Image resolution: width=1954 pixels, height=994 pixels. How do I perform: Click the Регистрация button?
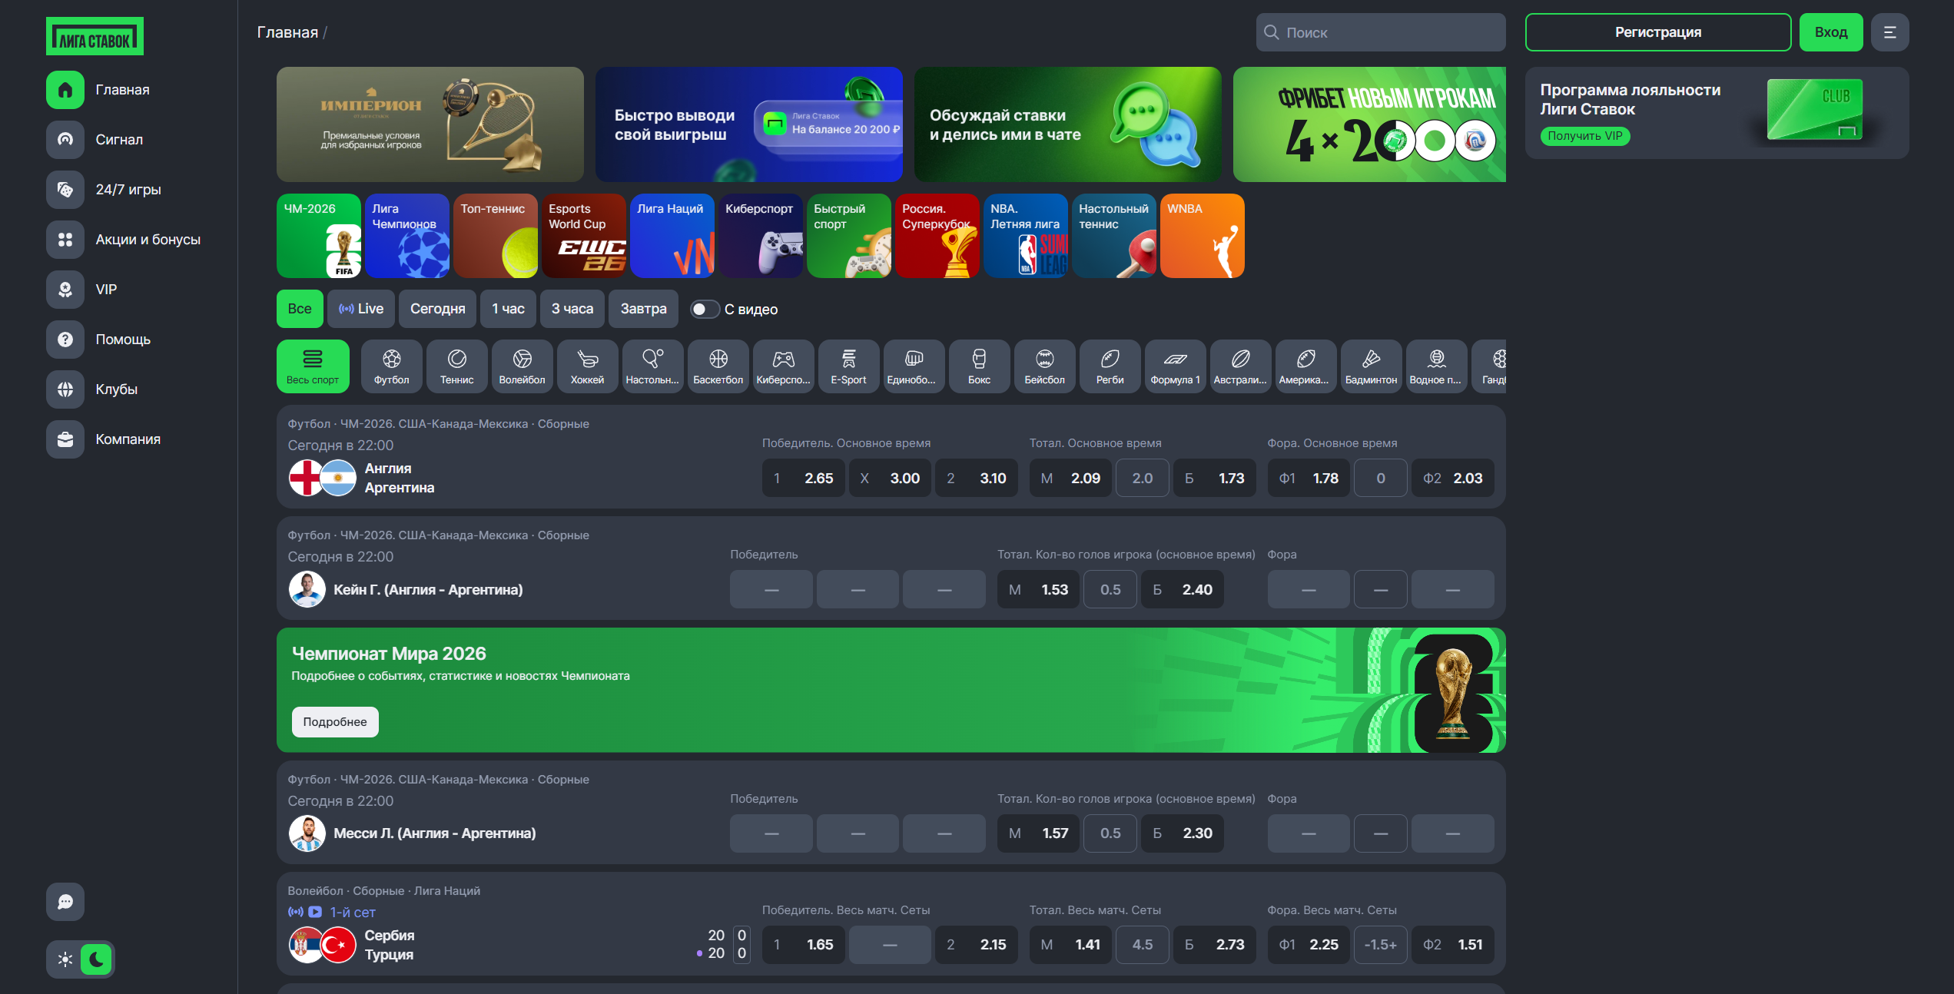tap(1658, 32)
